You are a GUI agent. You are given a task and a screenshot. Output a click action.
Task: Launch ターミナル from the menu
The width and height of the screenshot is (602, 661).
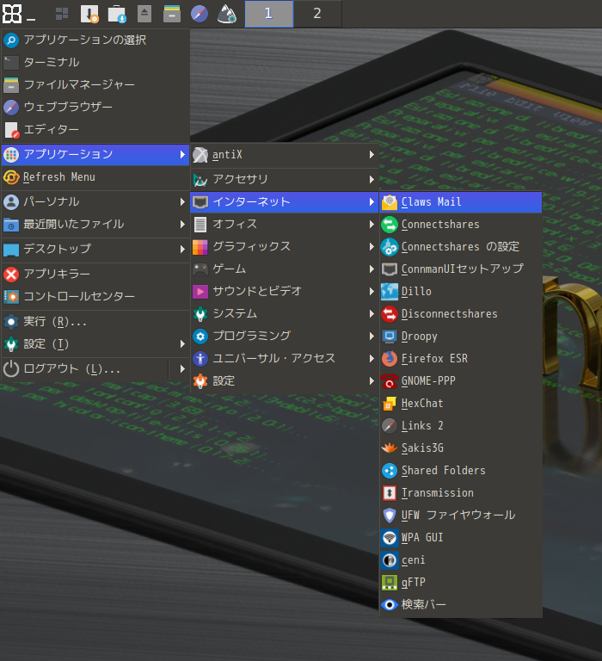point(95,62)
